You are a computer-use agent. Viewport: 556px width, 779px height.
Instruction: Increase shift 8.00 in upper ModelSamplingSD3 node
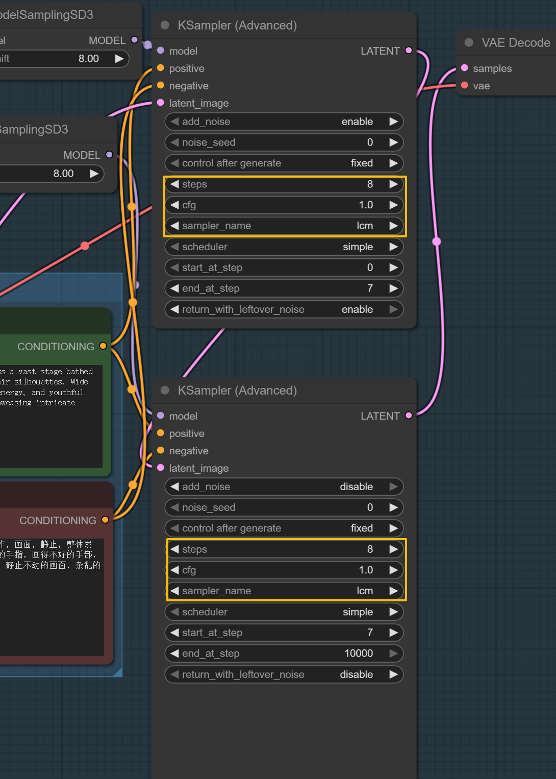coord(119,59)
